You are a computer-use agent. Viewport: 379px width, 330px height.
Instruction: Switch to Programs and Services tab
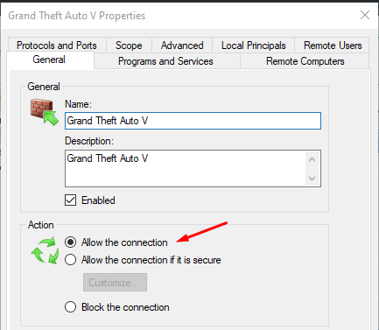click(167, 61)
